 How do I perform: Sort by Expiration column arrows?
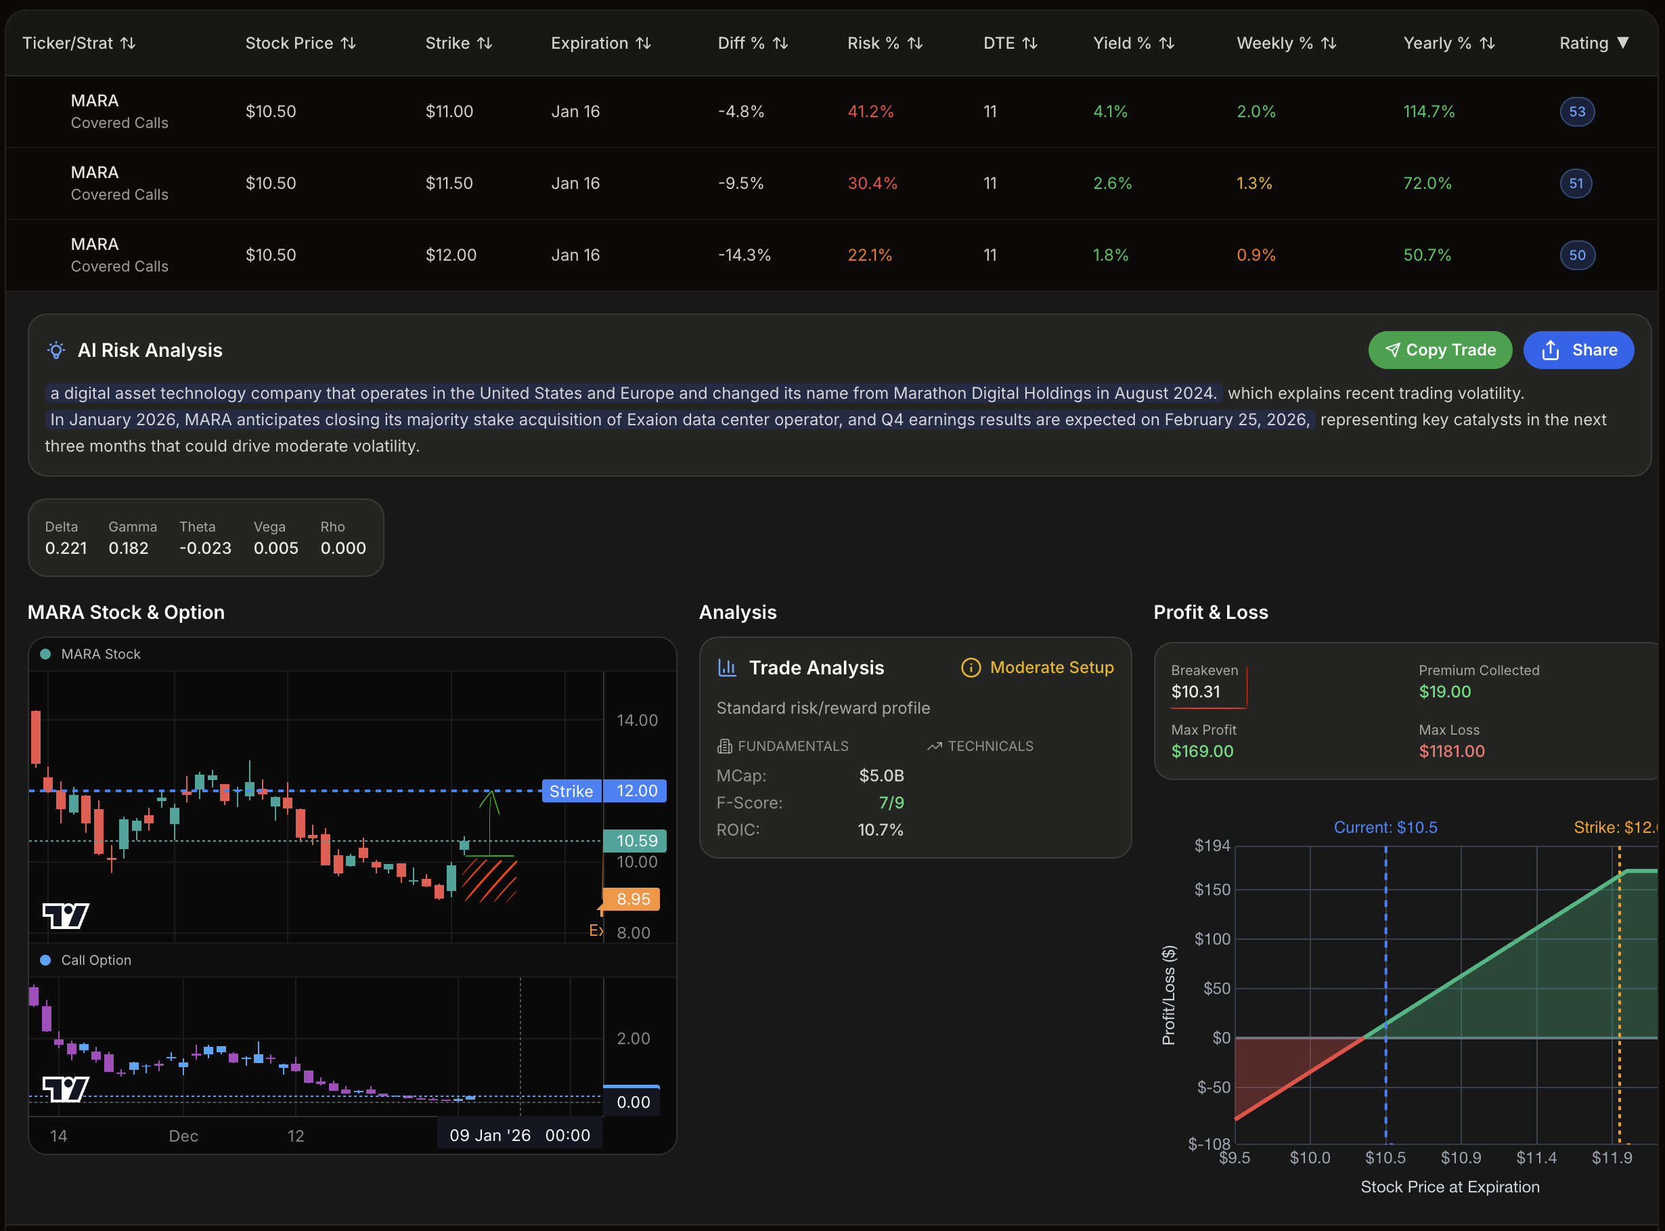tap(644, 43)
